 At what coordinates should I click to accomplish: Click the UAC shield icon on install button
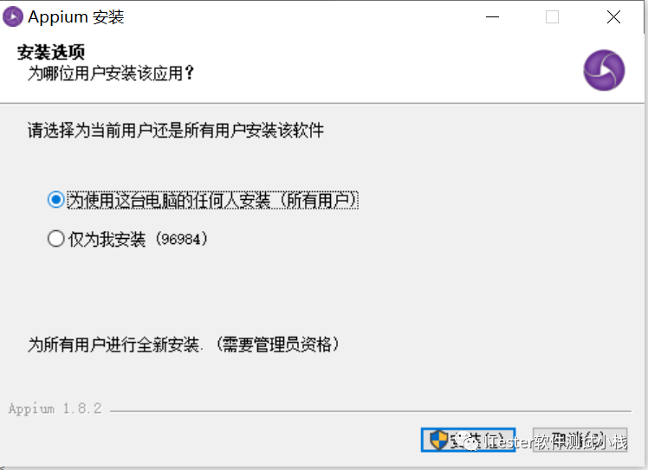[x=438, y=440]
